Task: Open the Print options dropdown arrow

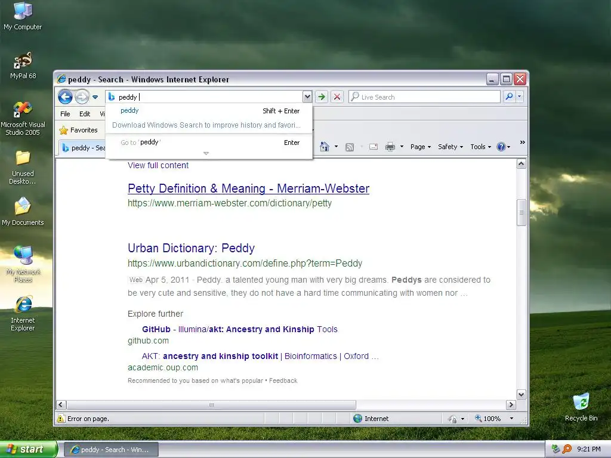Action: click(402, 147)
